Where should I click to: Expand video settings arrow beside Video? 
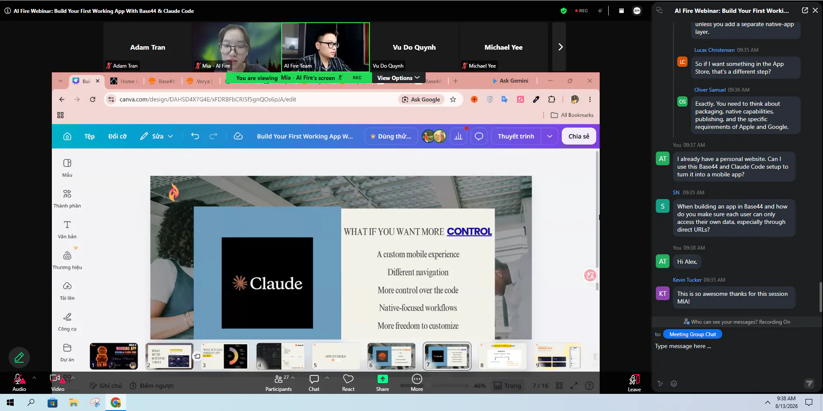[x=73, y=378]
